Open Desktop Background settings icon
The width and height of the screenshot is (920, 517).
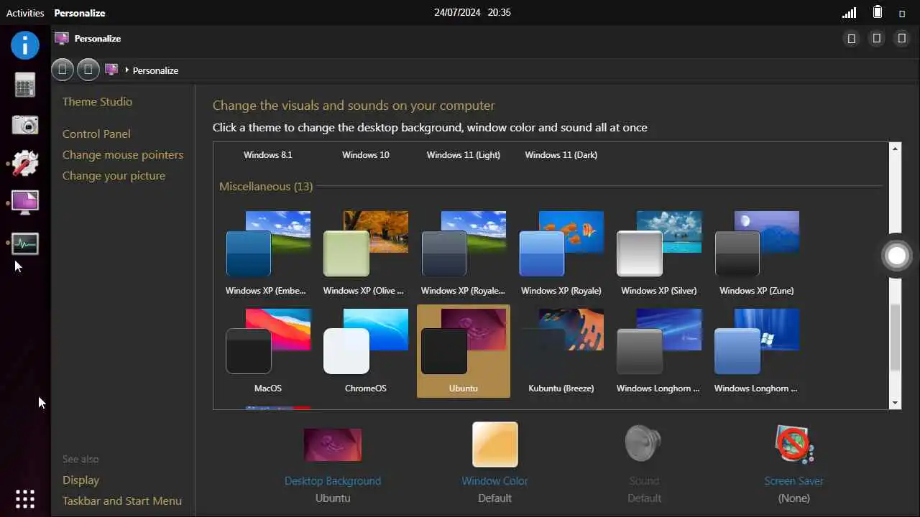coord(332,444)
